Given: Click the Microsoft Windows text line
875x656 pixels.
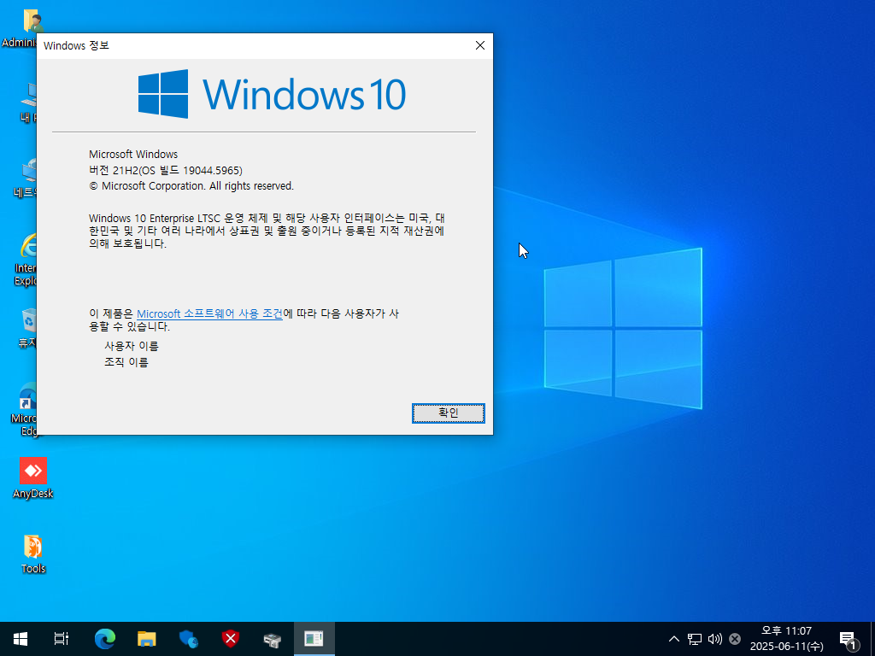Looking at the screenshot, I should [133, 155].
